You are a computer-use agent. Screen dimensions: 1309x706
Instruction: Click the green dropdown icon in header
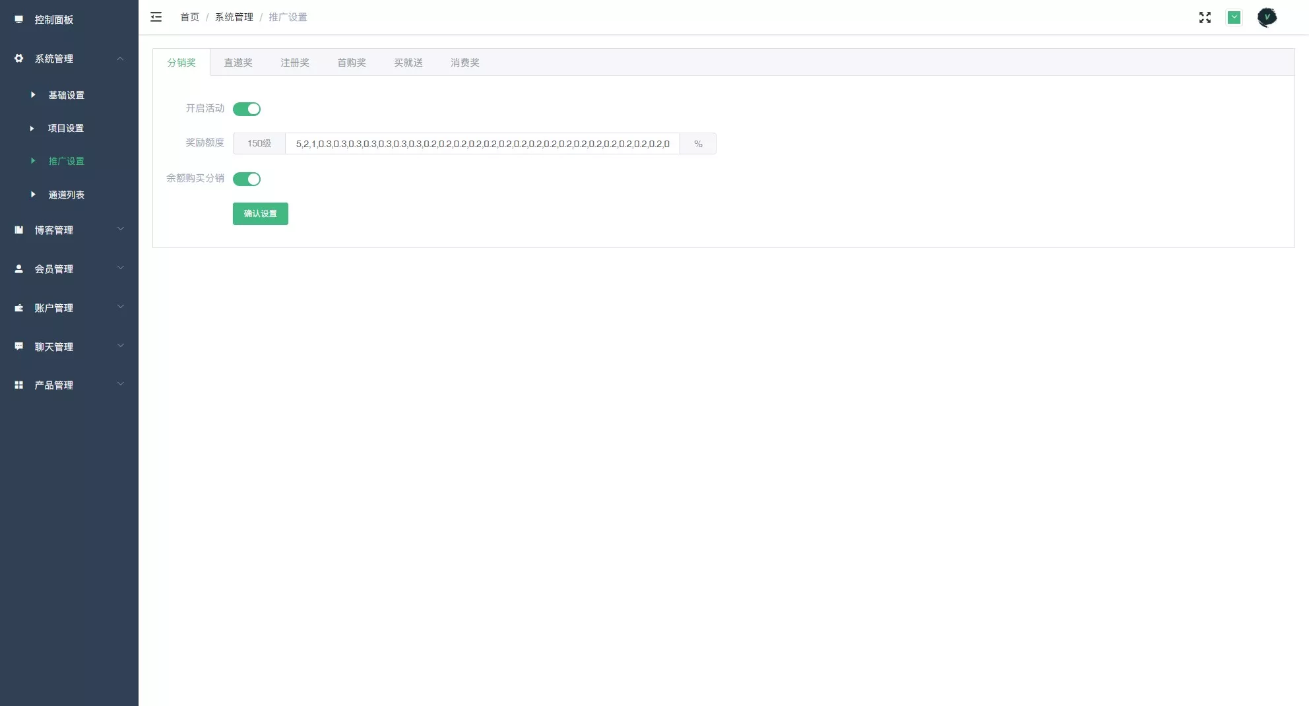[1234, 18]
